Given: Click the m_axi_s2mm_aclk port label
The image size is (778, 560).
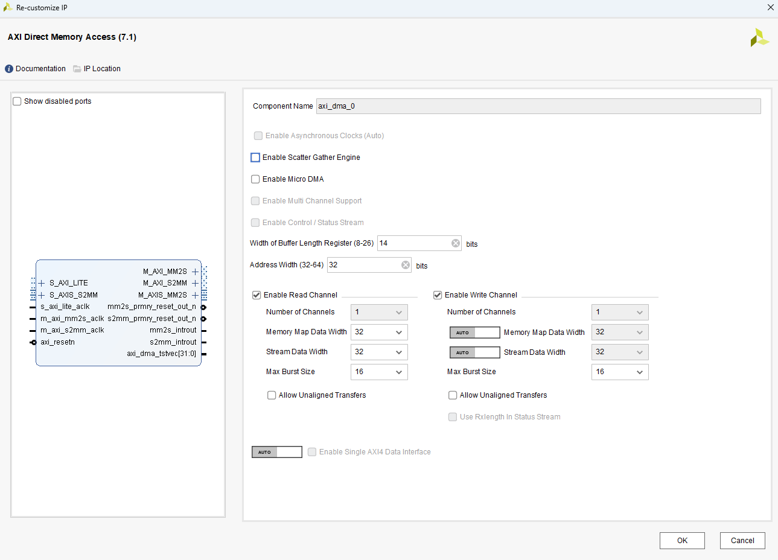Looking at the screenshot, I should [x=72, y=330].
